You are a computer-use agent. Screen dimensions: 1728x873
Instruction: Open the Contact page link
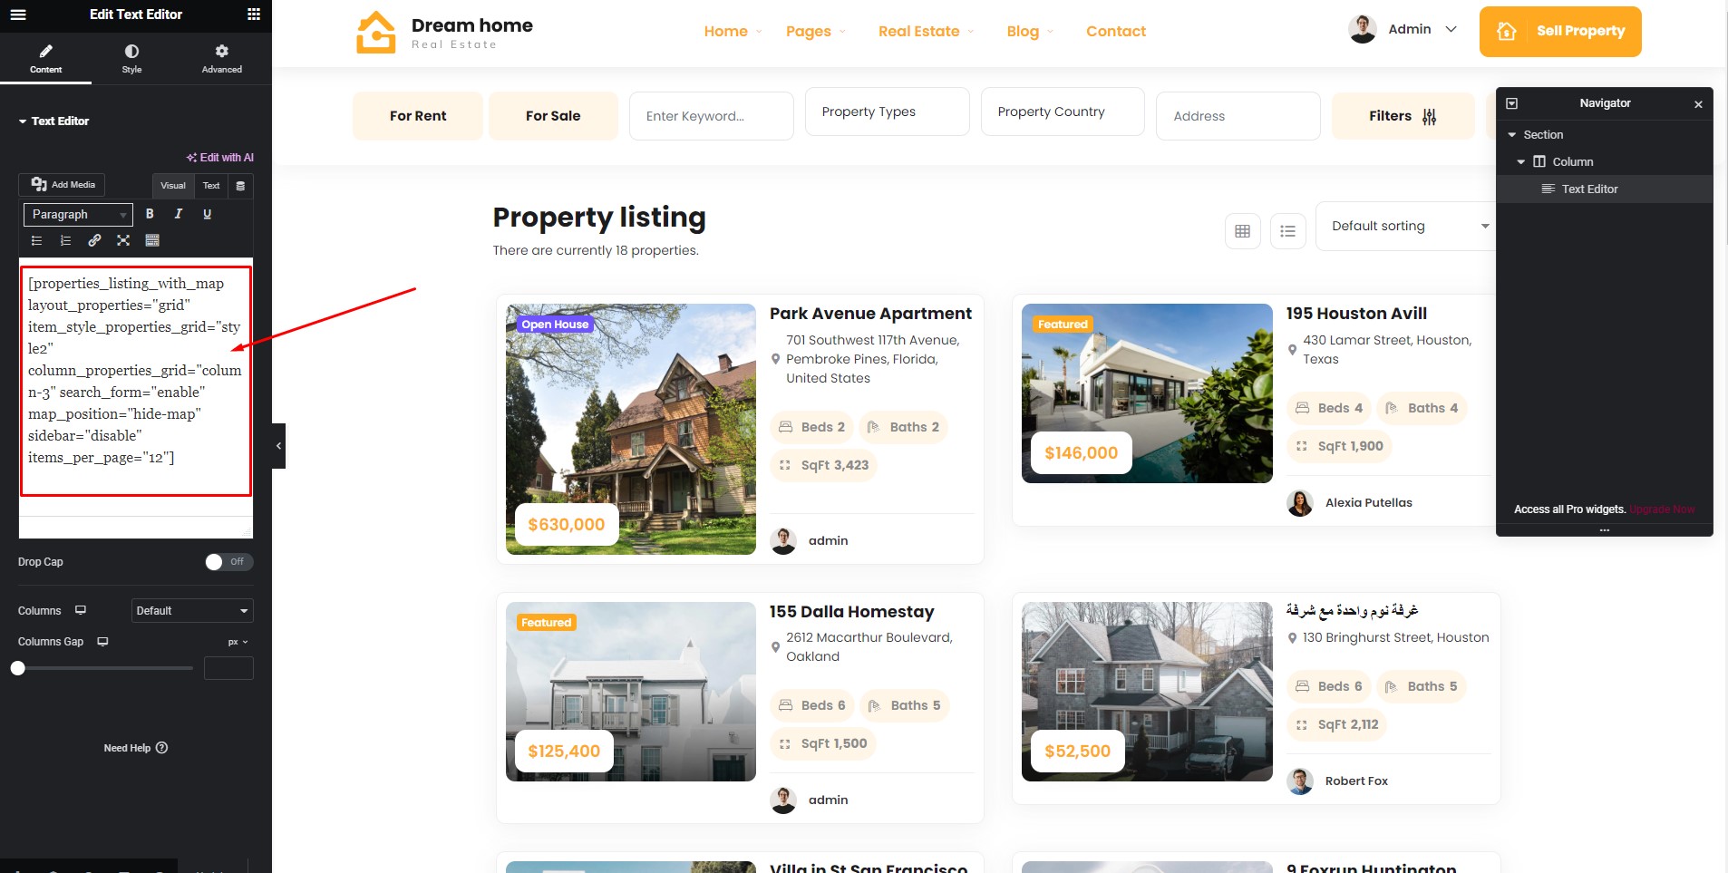1116,32
